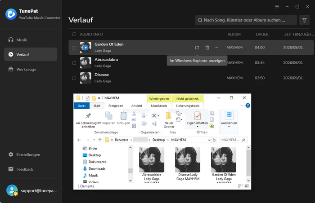
Task: Click the MAYHEM search box in Explorer
Action: pyautogui.click(x=233, y=140)
